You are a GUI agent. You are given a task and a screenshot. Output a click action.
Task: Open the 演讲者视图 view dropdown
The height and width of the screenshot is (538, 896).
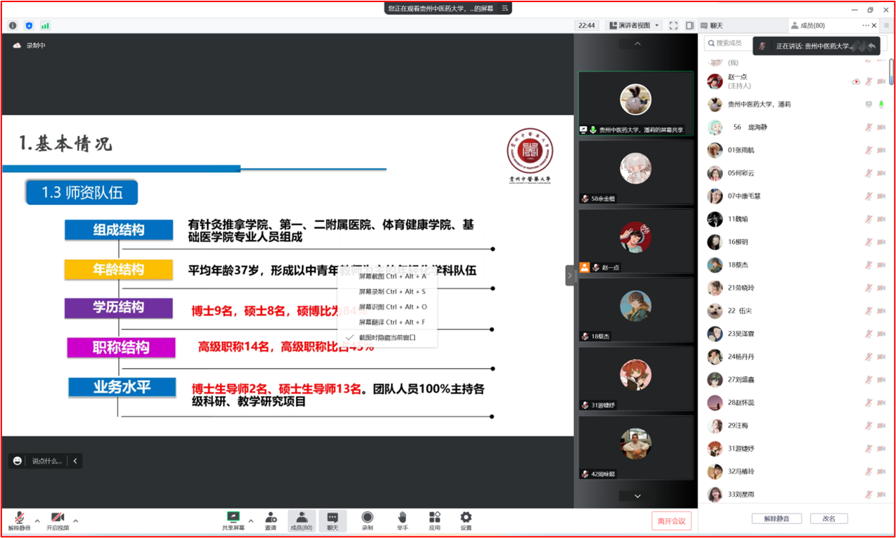(x=635, y=25)
